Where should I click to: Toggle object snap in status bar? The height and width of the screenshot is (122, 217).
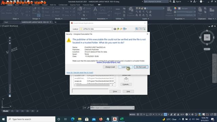pyautogui.click(x=165, y=115)
